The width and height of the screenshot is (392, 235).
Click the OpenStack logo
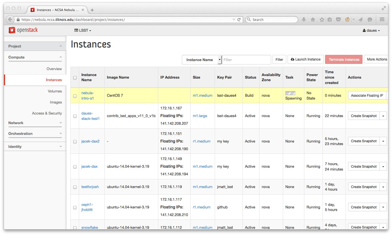23,30
